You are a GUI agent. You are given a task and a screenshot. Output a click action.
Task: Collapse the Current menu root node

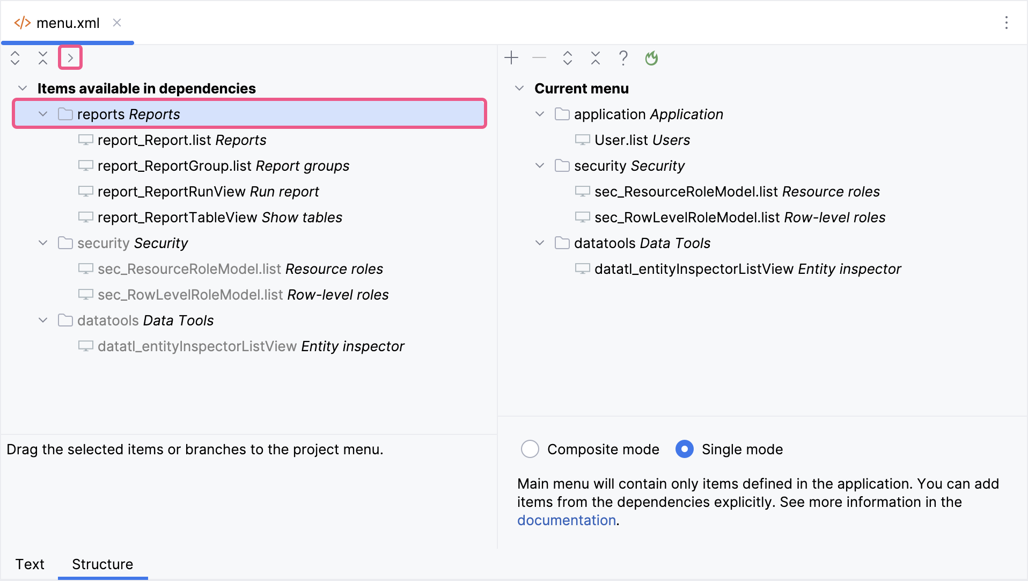pyautogui.click(x=519, y=88)
